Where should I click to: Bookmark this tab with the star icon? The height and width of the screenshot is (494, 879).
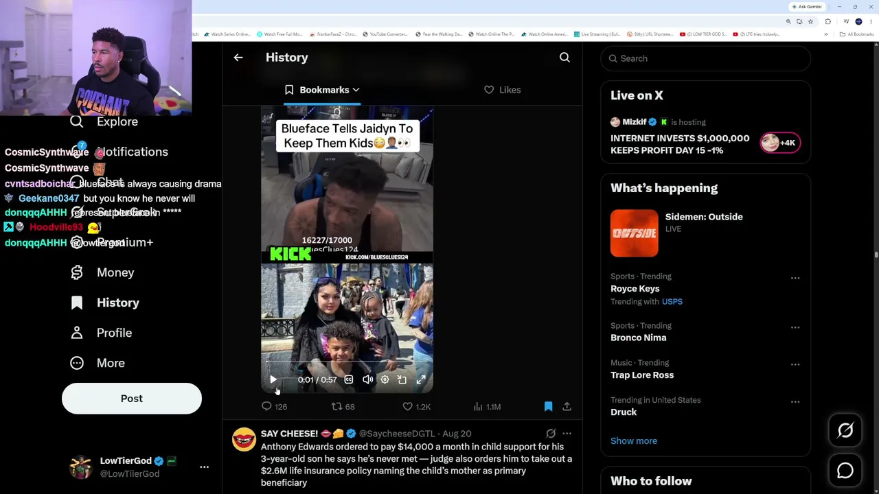(x=810, y=22)
